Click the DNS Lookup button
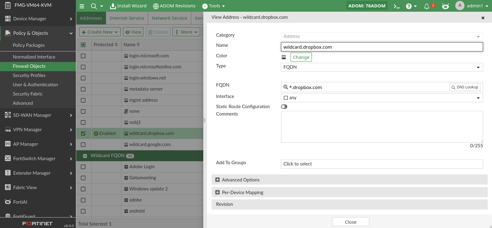The image size is (492, 228). point(465,87)
